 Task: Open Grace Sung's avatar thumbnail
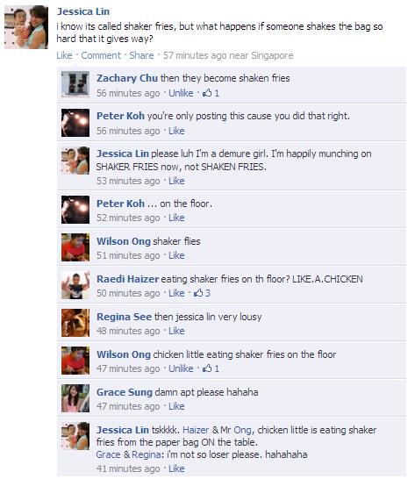[x=75, y=398]
